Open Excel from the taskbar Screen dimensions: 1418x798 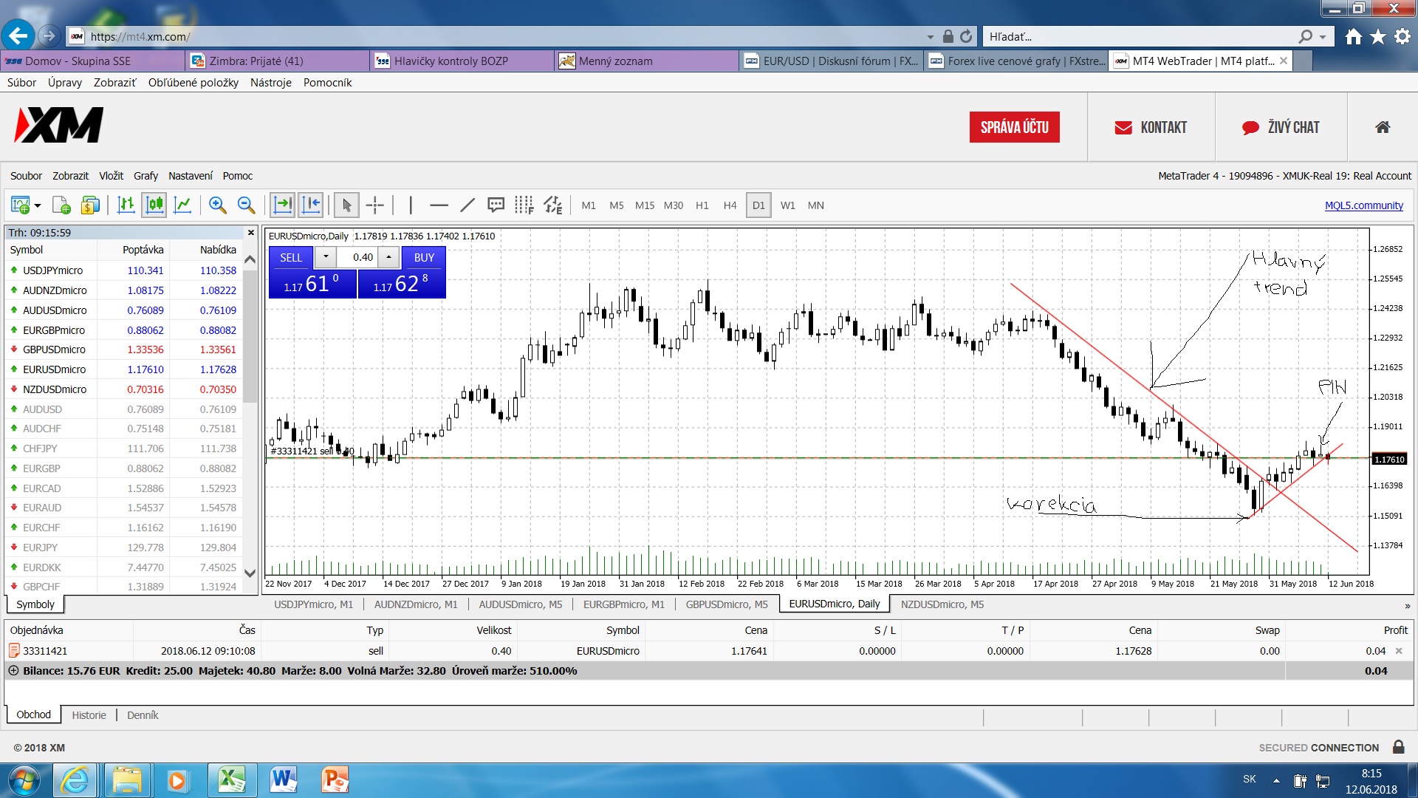(231, 780)
